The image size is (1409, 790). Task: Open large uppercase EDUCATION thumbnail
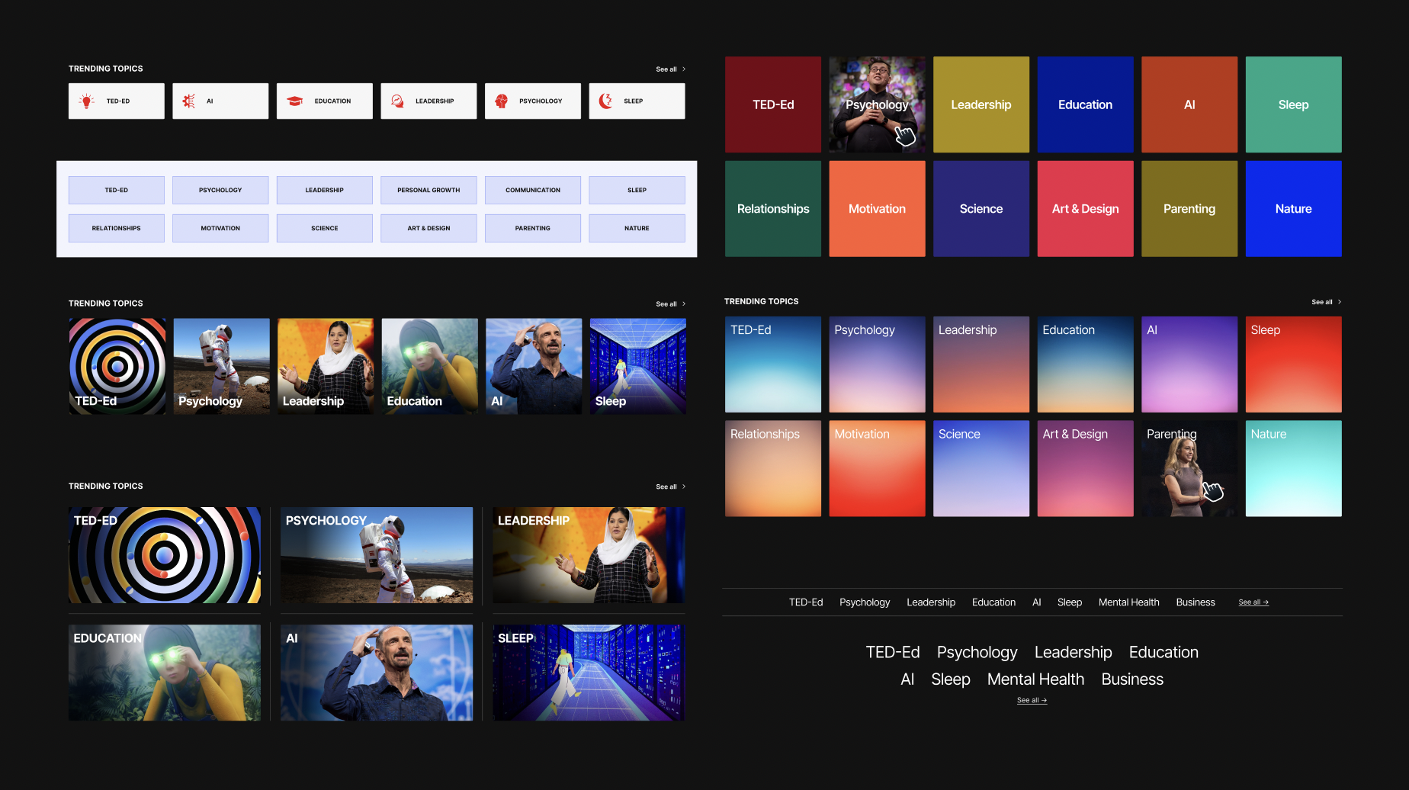165,673
